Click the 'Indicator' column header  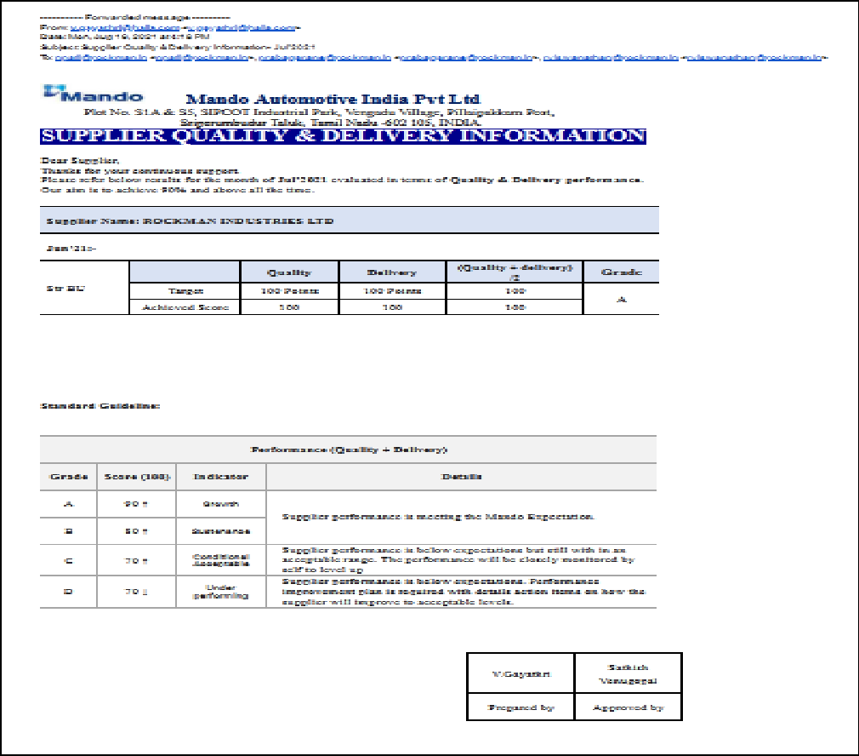click(x=221, y=477)
